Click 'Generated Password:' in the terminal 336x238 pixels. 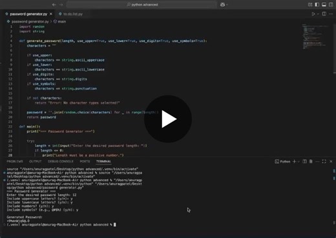(25, 217)
